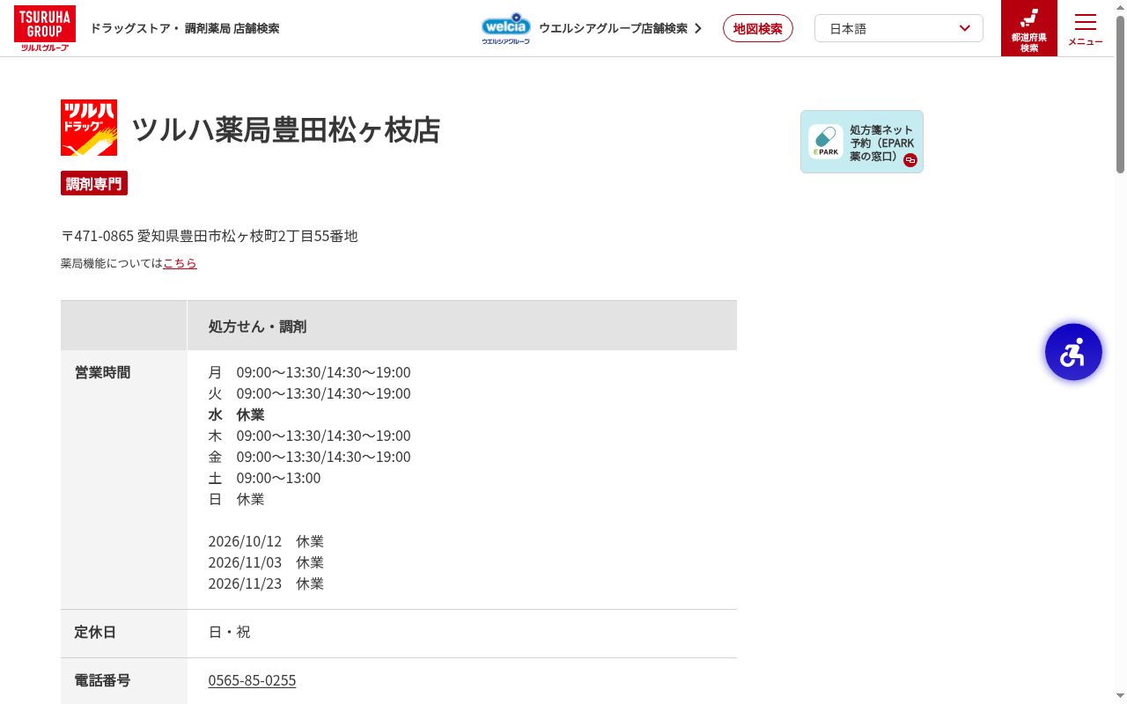
Task: Click the holiday date 2026/10/12 休業
Action: pos(266,541)
